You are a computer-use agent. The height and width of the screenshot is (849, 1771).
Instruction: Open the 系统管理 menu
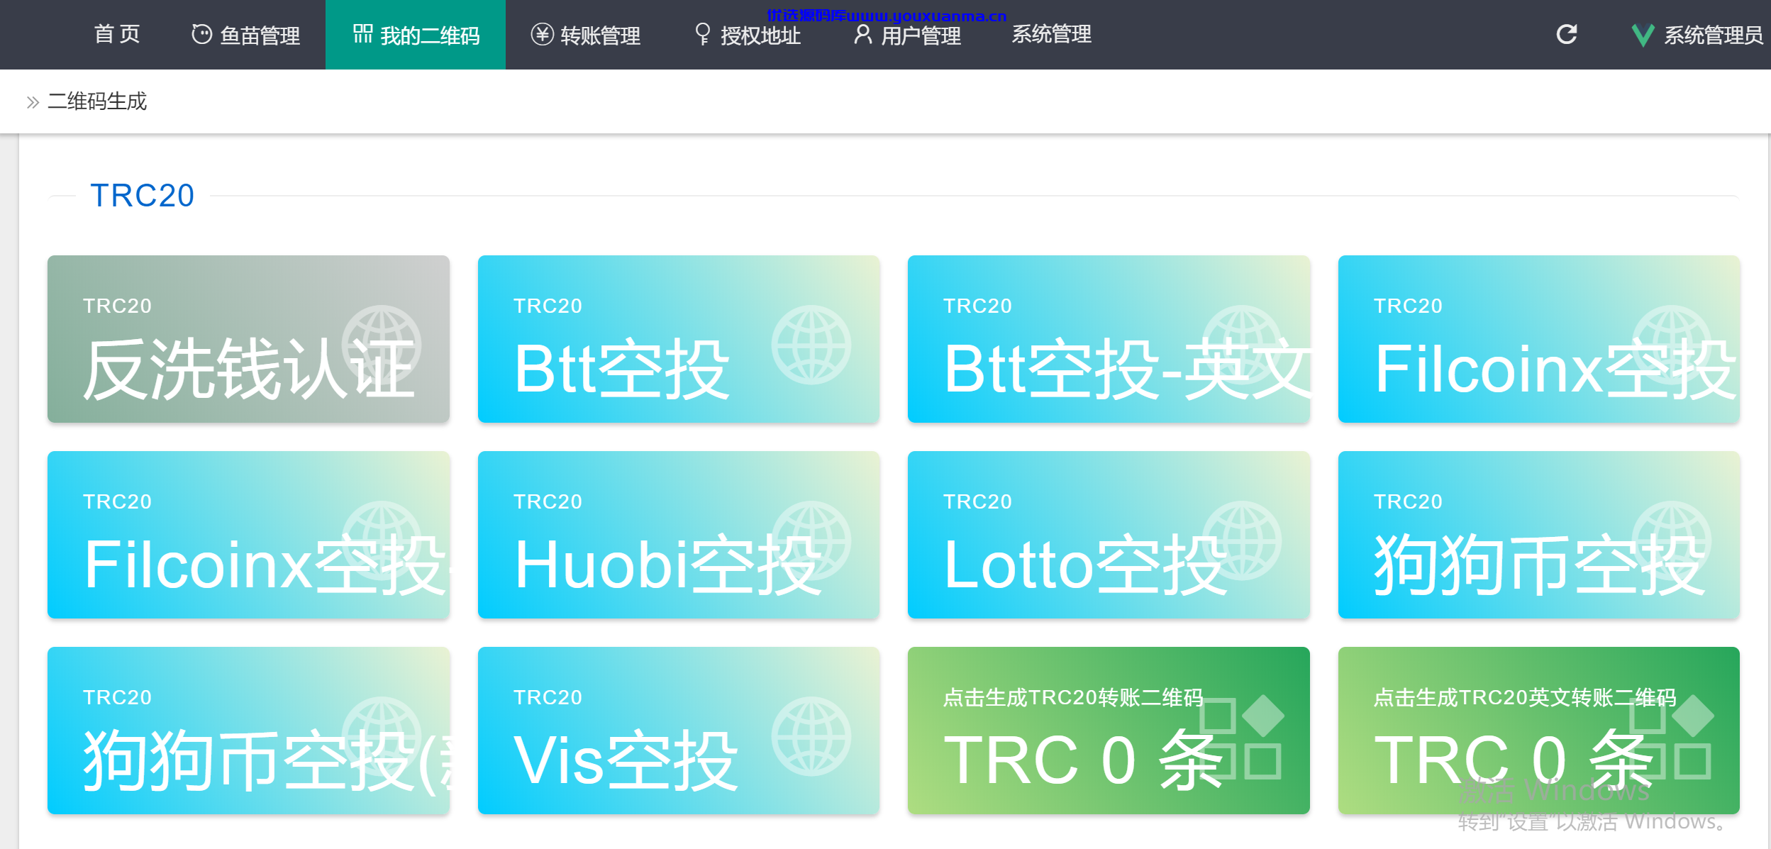pyautogui.click(x=1051, y=34)
